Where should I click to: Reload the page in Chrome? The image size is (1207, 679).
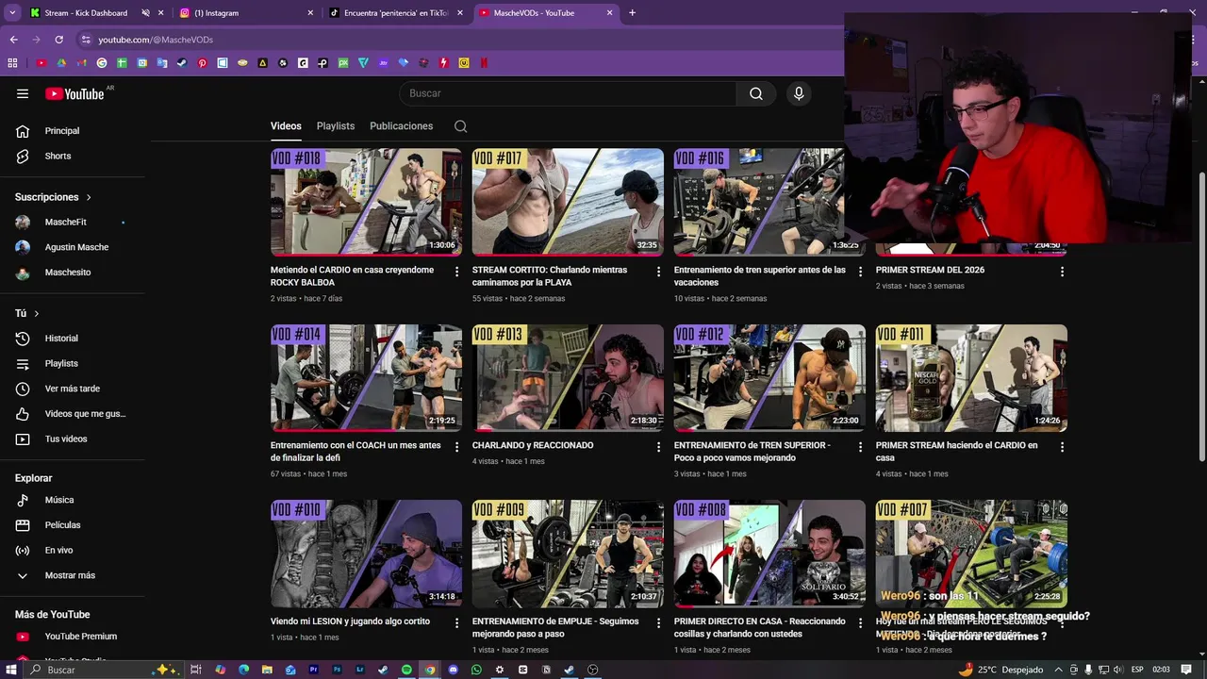click(x=58, y=40)
